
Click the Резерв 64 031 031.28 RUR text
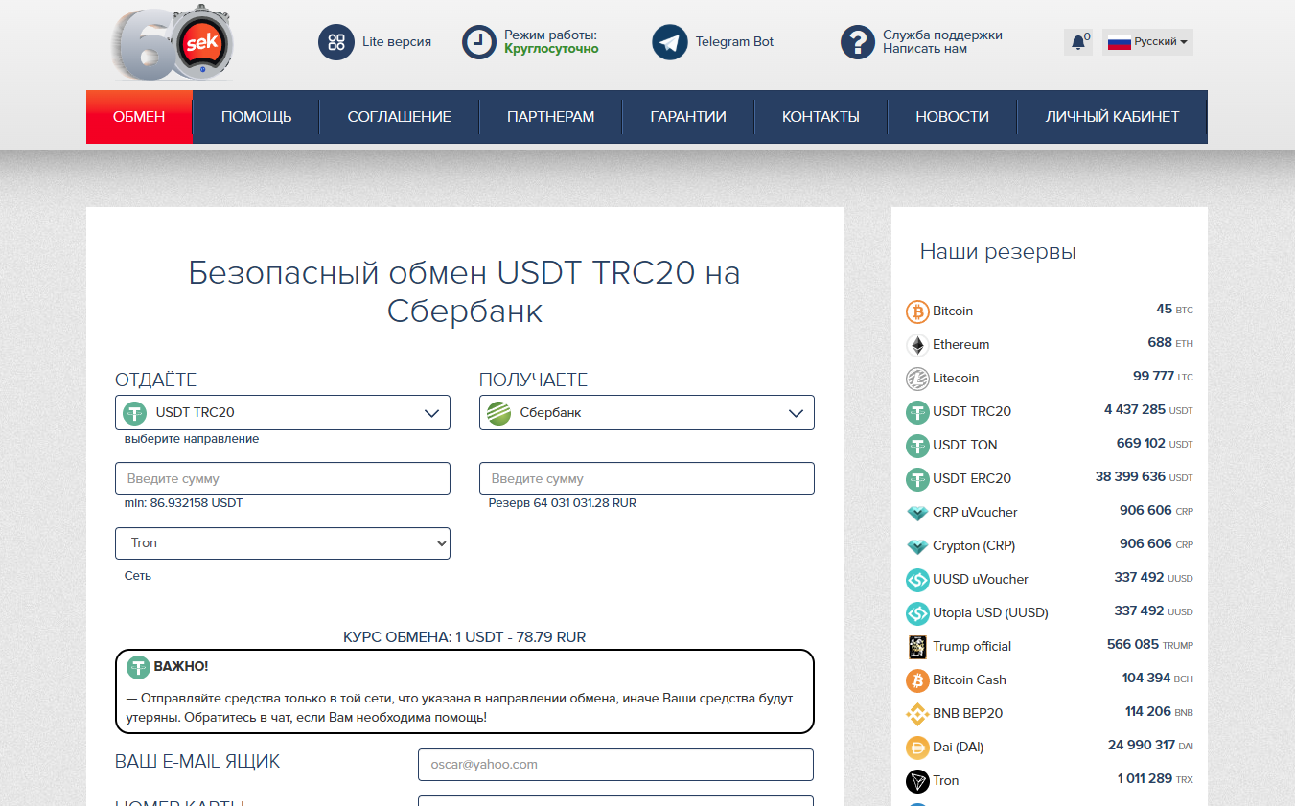pos(563,503)
